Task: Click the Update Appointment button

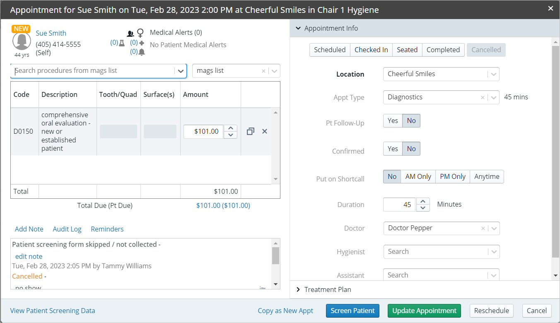Action: (x=424, y=311)
